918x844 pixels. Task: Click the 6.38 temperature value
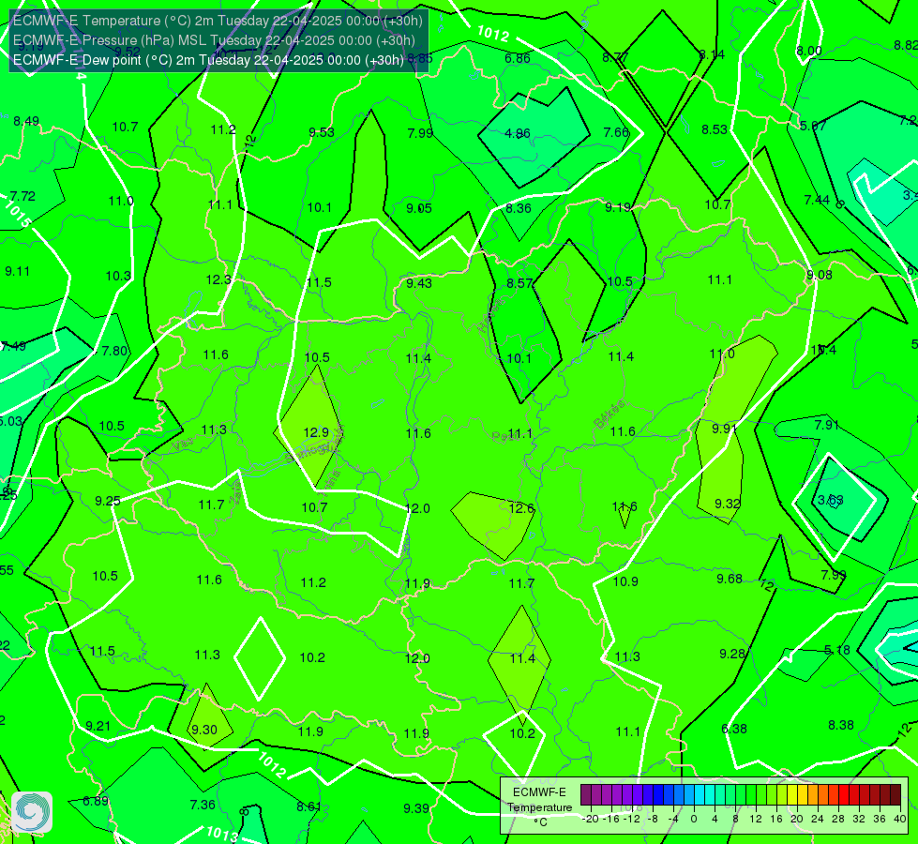tap(733, 730)
